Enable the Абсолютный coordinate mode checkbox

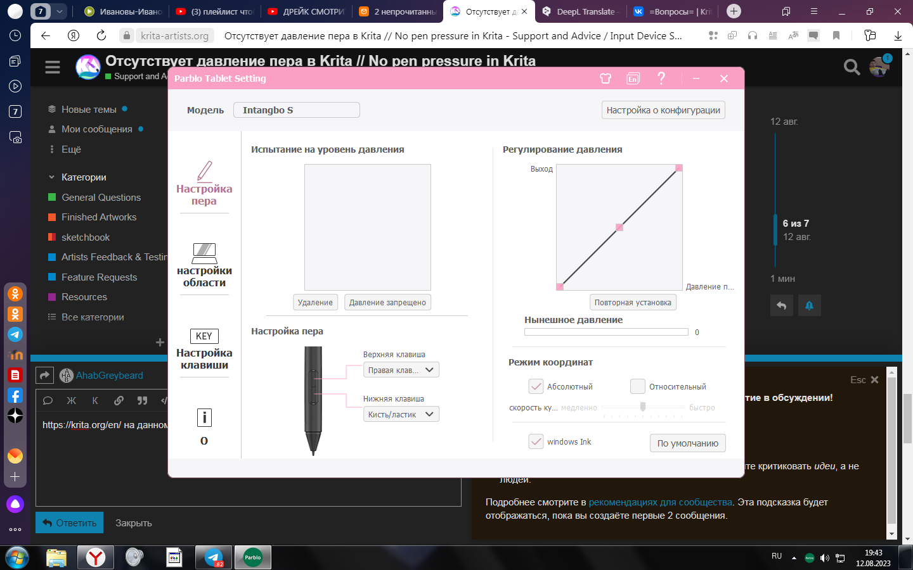[x=536, y=386]
